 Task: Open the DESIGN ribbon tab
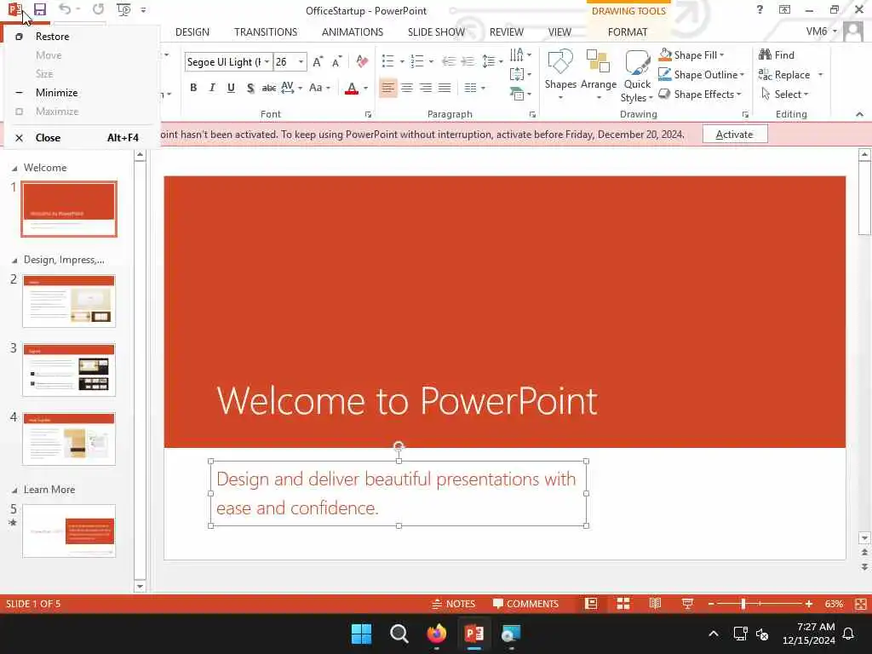192,32
